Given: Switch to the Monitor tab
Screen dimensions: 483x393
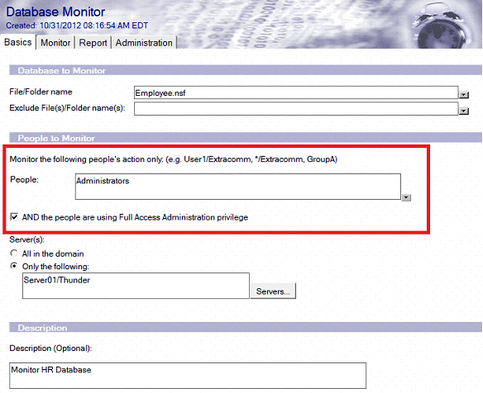Looking at the screenshot, I should click(x=55, y=43).
